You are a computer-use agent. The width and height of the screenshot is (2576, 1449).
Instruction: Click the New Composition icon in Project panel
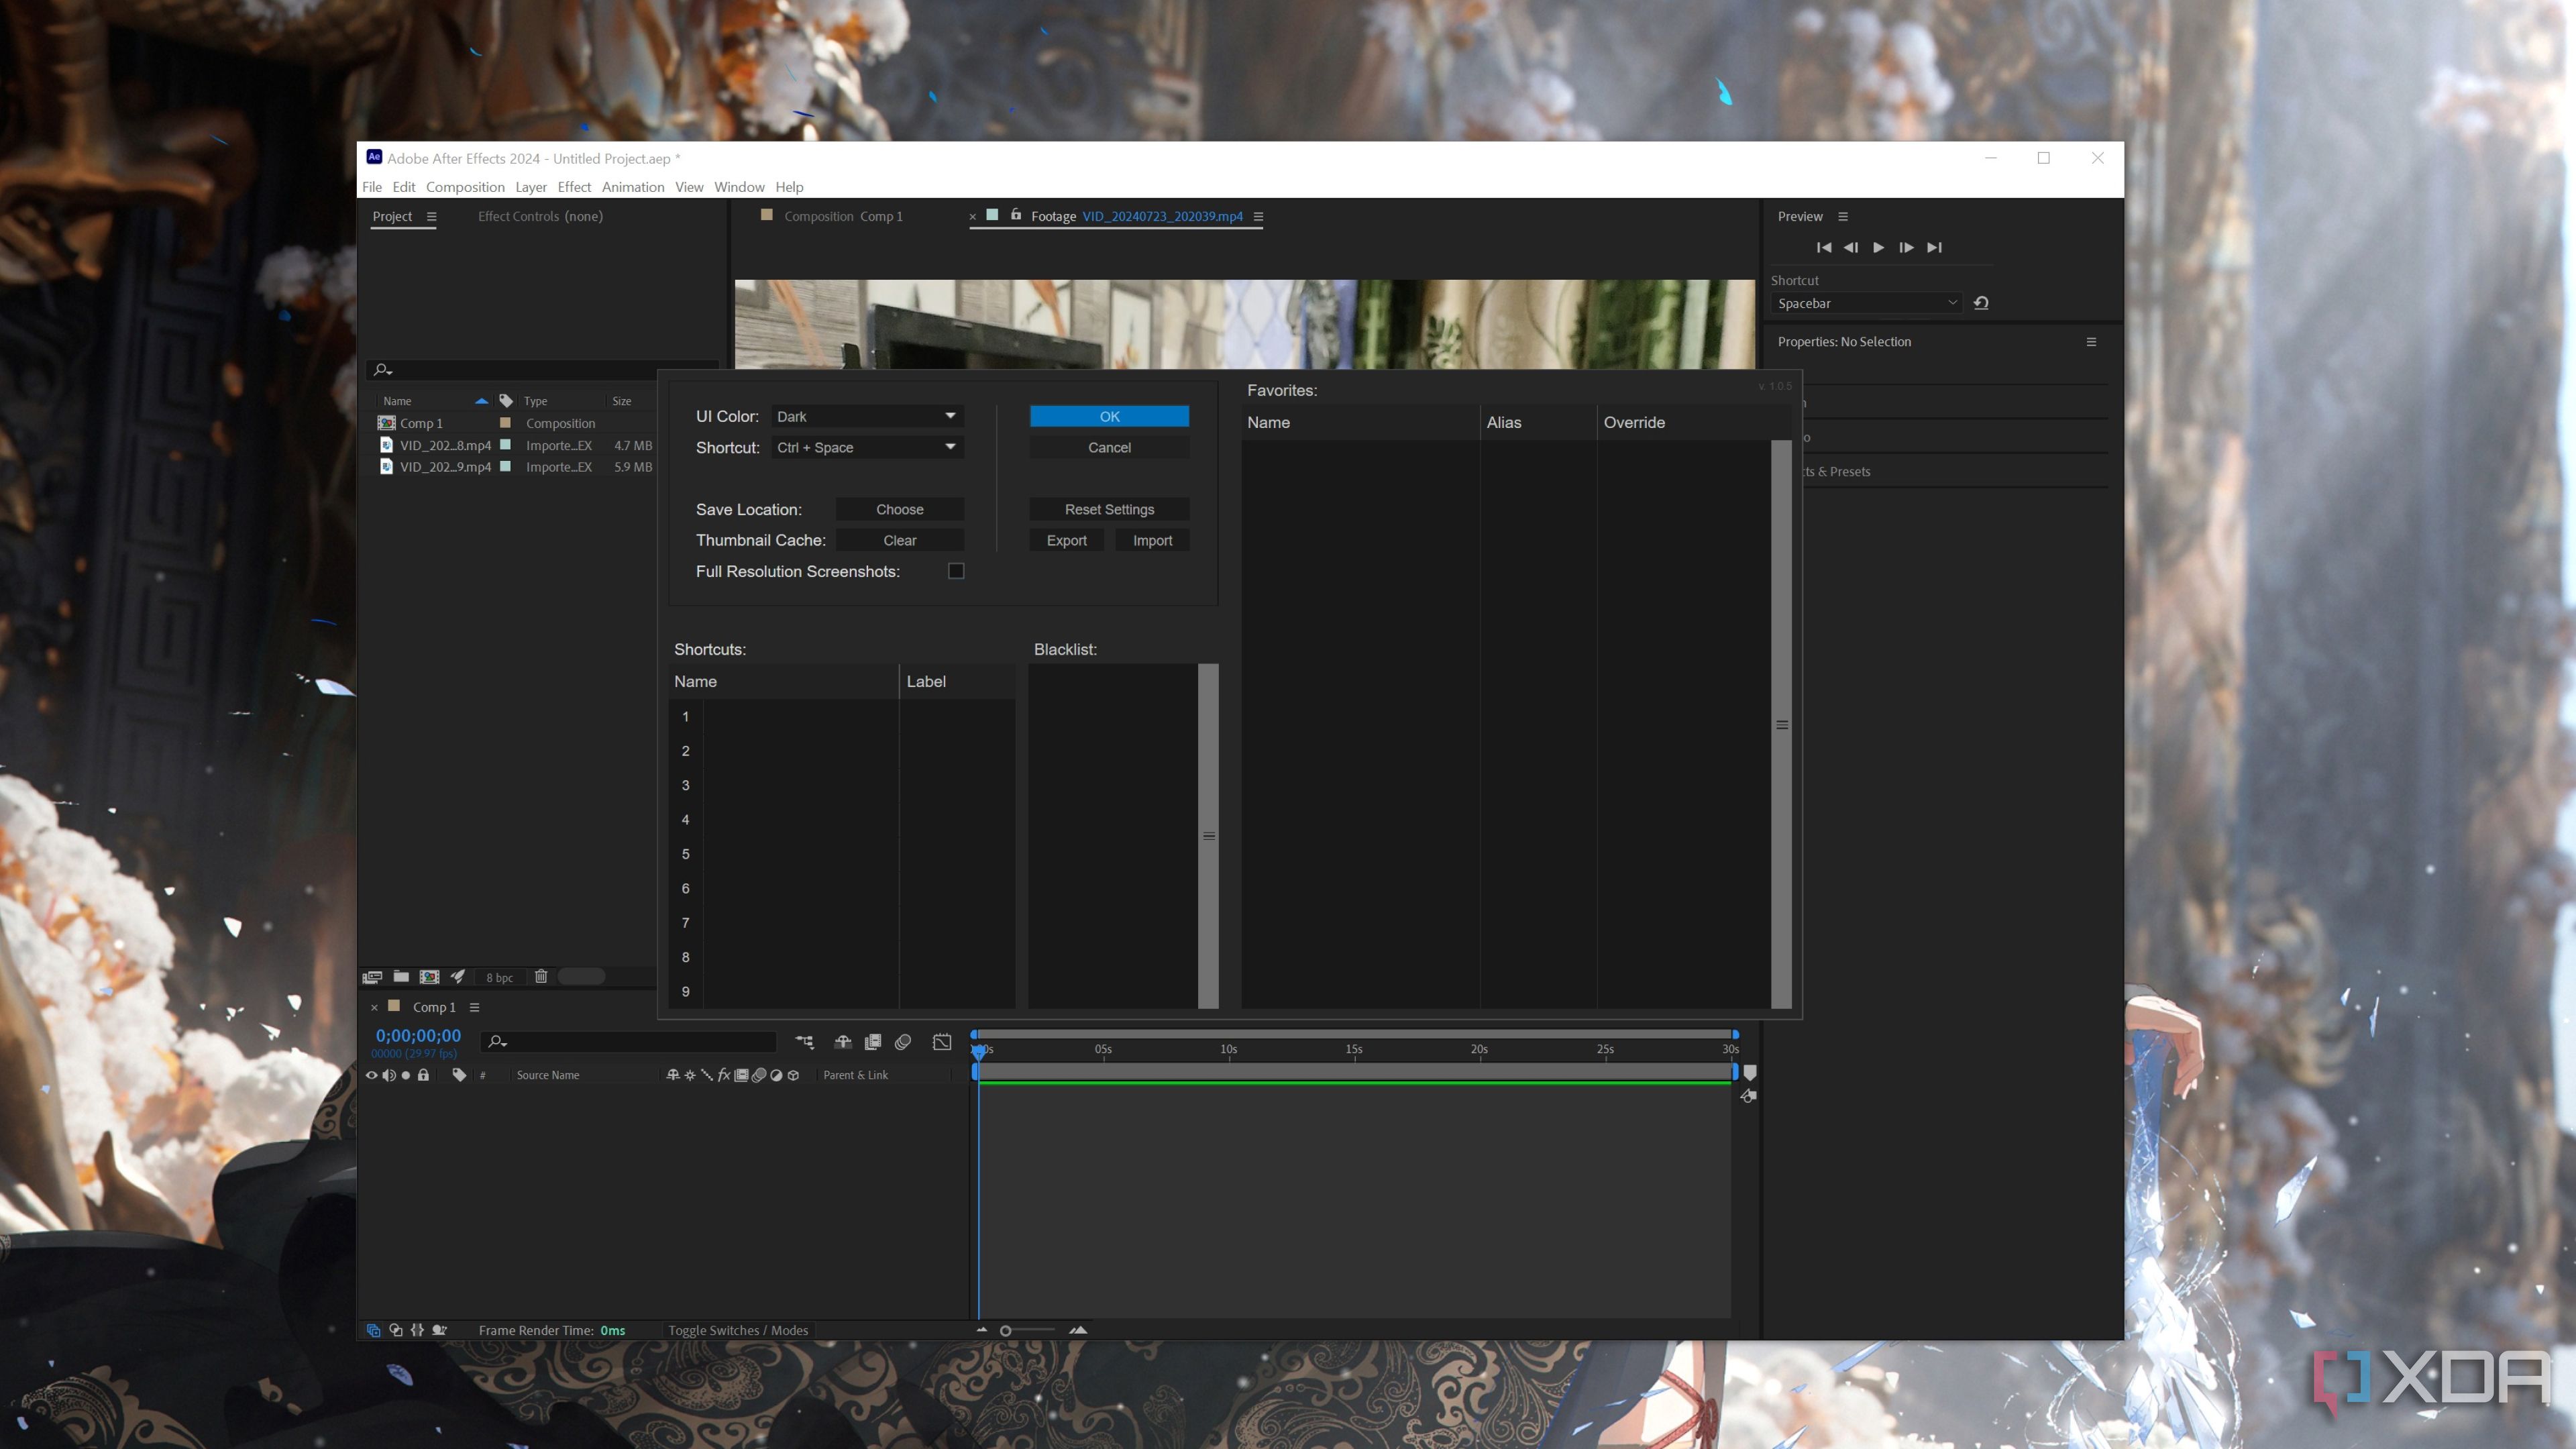(x=429, y=977)
